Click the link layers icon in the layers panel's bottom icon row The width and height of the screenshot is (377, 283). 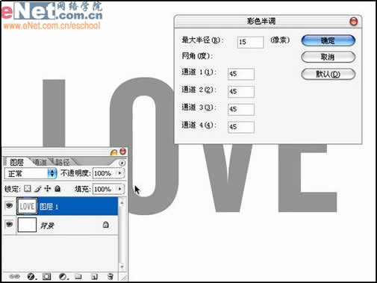click(x=14, y=276)
